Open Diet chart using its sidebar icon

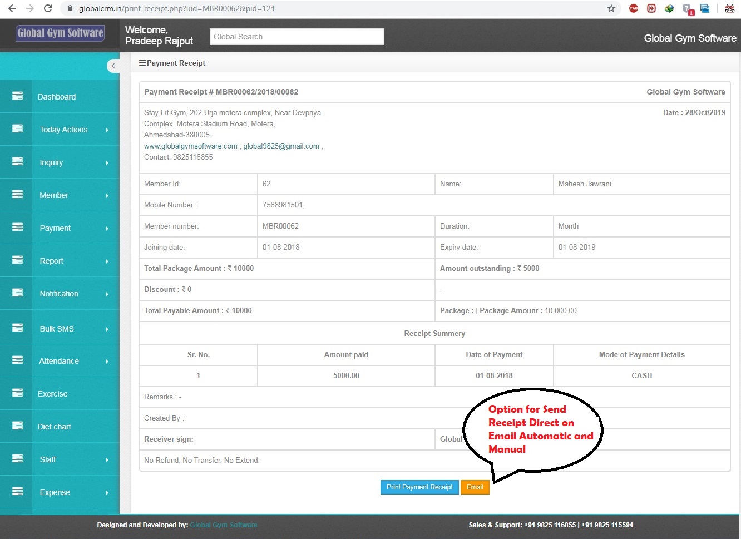[x=17, y=427]
